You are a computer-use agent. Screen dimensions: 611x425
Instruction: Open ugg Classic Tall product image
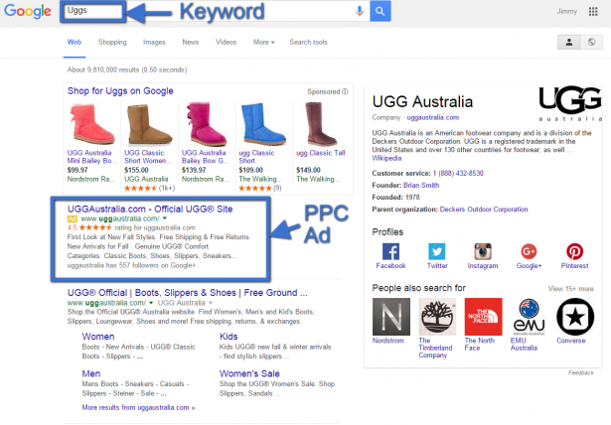tap(320, 124)
